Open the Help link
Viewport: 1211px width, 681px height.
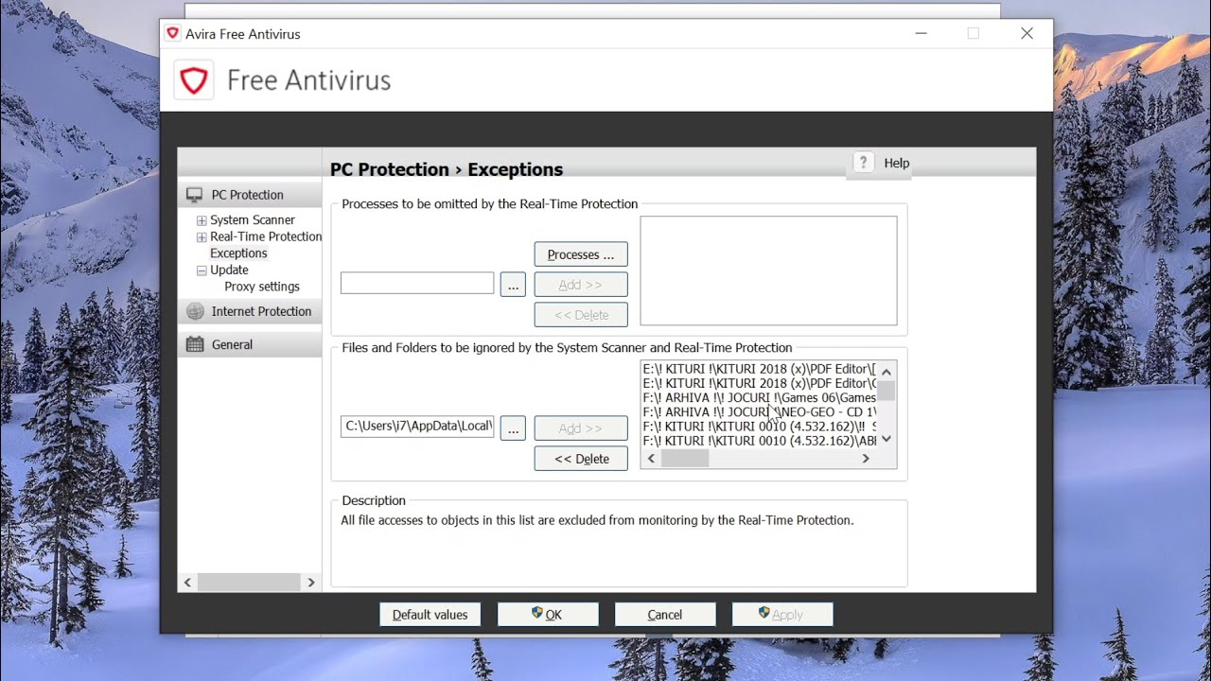tap(897, 163)
